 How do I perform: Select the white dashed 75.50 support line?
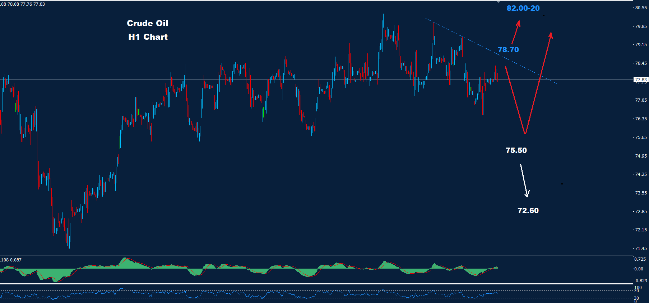coord(287,145)
